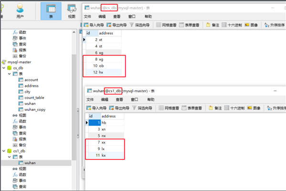Click 备注 in the cs1_db wuhan window
The image size is (286, 191).
(215, 108)
